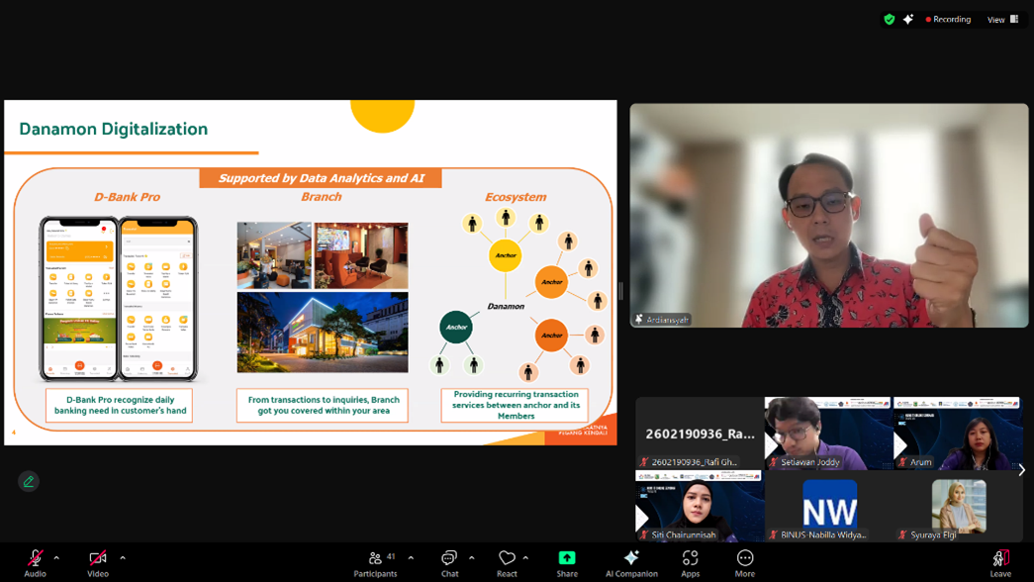Select Syuraya Elgi's video tile
The height and width of the screenshot is (582, 1034).
click(x=958, y=506)
